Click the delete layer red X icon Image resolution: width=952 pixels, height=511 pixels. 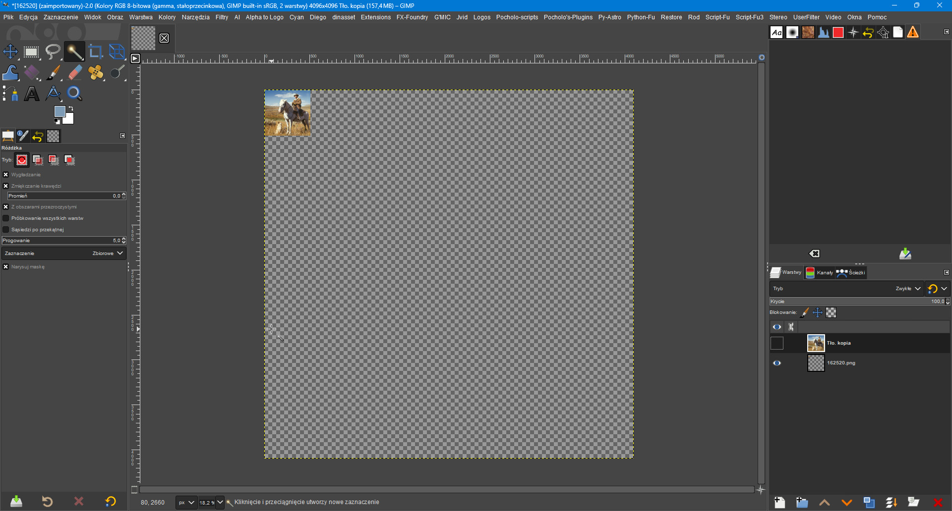pyautogui.click(x=938, y=503)
